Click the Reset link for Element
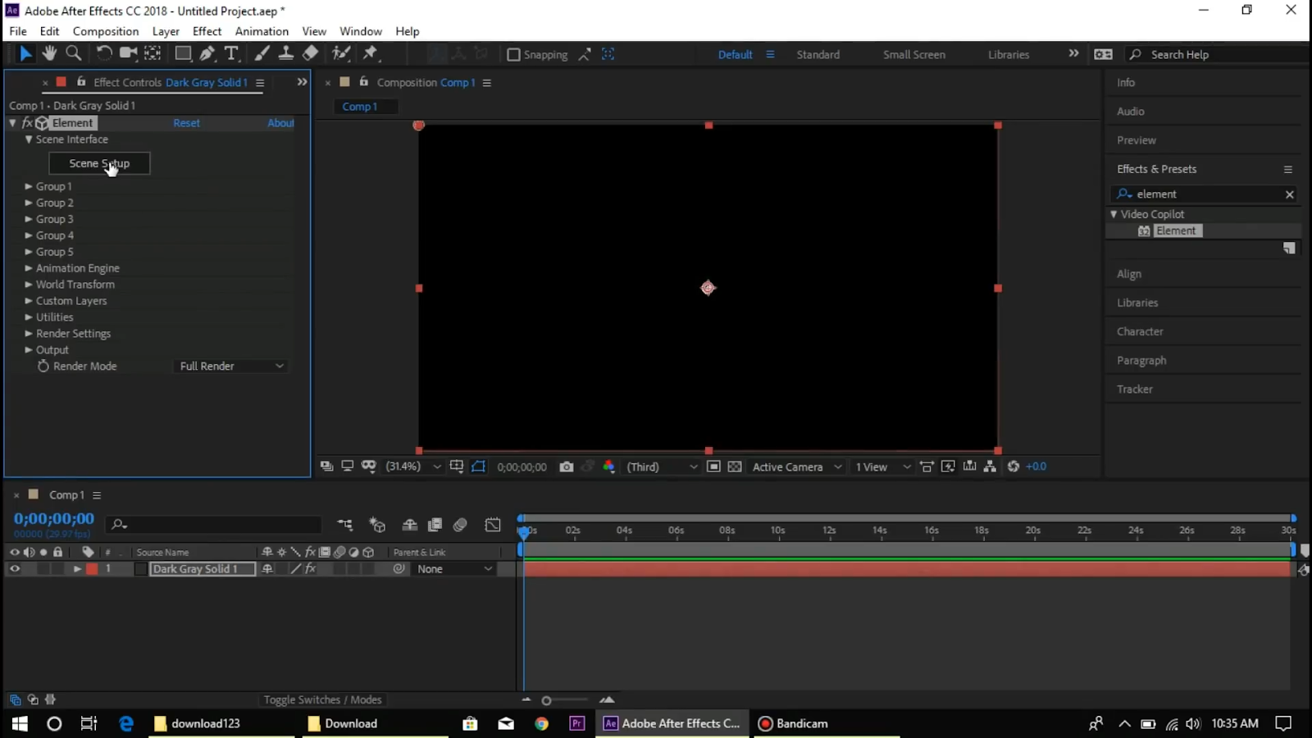Viewport: 1312px width, 738px height. (x=186, y=123)
